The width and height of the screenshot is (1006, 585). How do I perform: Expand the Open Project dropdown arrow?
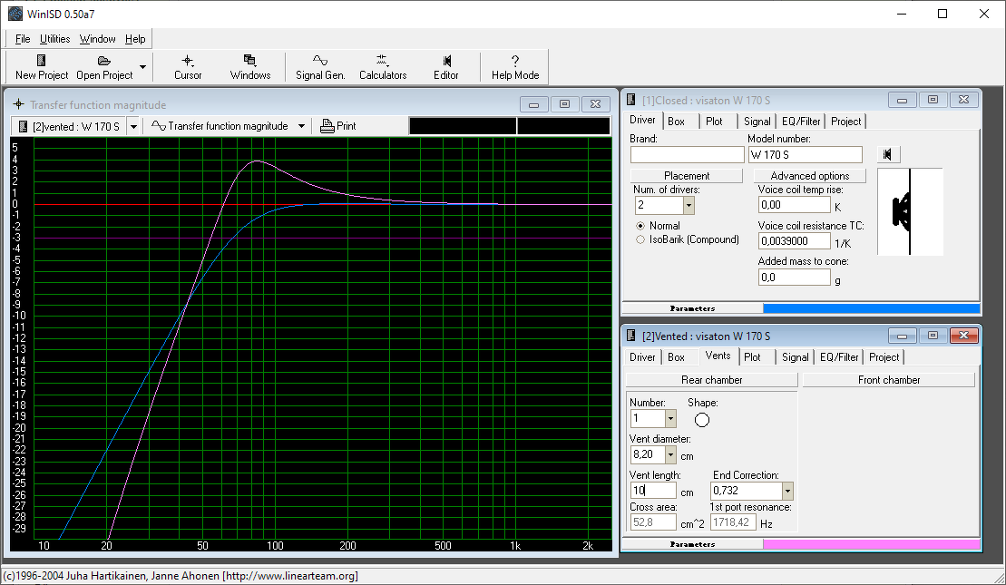pos(142,67)
